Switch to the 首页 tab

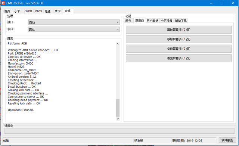7,11
